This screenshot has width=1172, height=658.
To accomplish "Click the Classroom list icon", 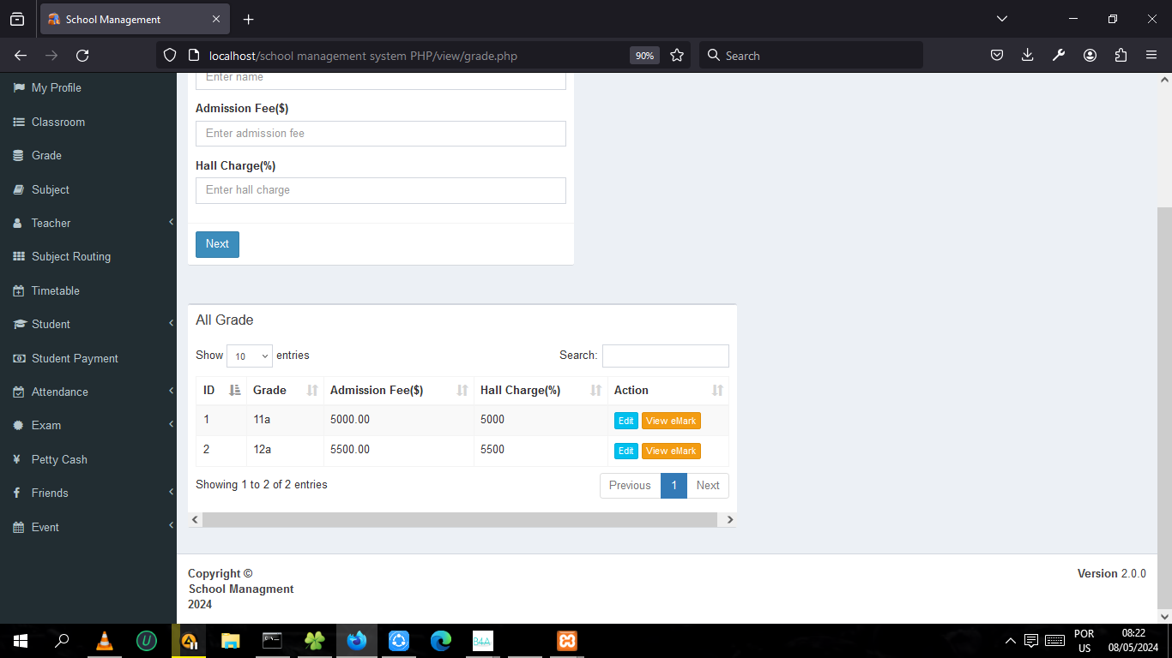I will [x=19, y=122].
